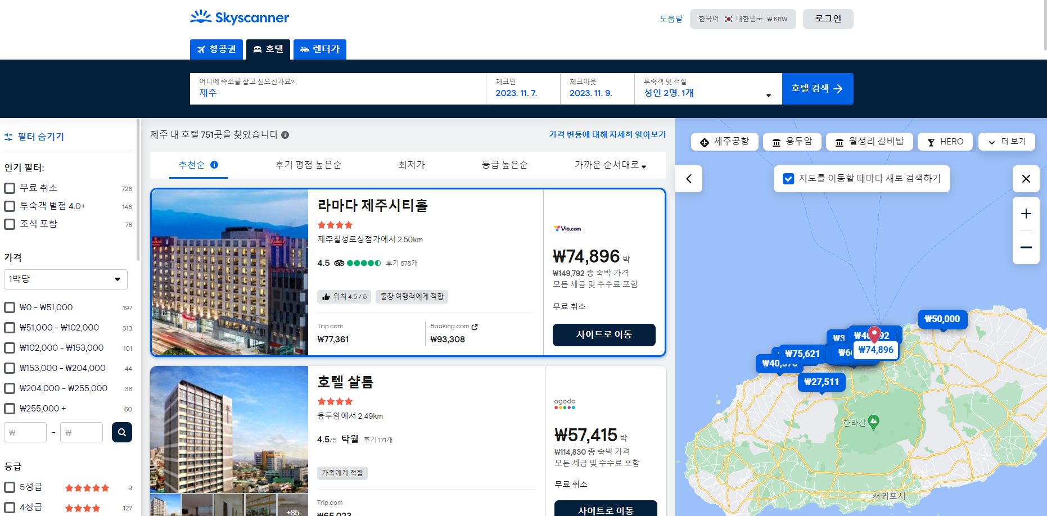Open the 체크아웃 date 2023. 11. 9.
This screenshot has width=1047, height=516.
pyautogui.click(x=597, y=88)
